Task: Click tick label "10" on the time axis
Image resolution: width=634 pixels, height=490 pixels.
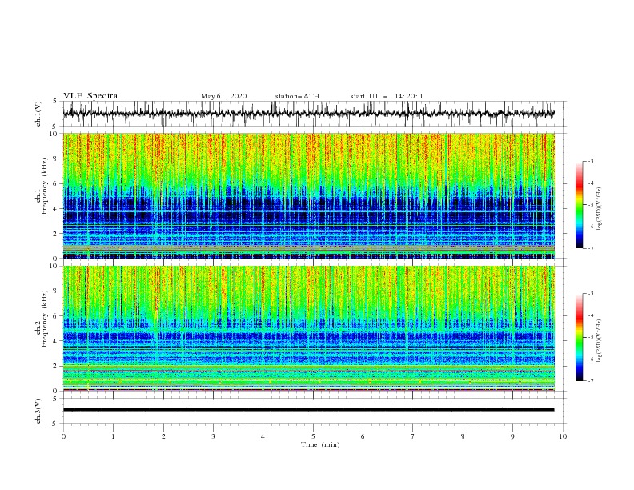Action: (x=563, y=436)
